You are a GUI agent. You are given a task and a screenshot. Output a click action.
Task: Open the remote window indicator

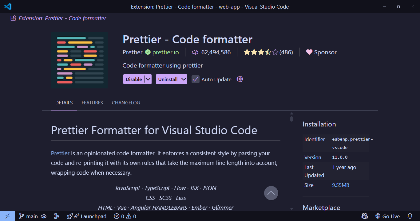tap(8, 216)
